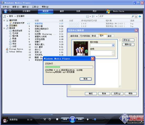Image resolution: width=145 pixels, height=125 pixels.
Task: Select 分级 in the library tree
Action: pyautogui.click(x=14, y=46)
